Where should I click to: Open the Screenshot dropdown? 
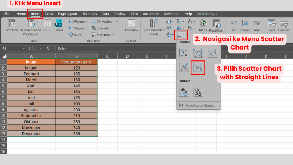point(104,35)
